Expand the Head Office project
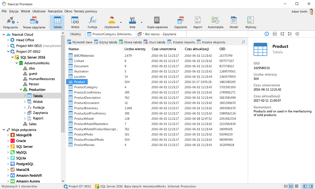 coord(8,40)
